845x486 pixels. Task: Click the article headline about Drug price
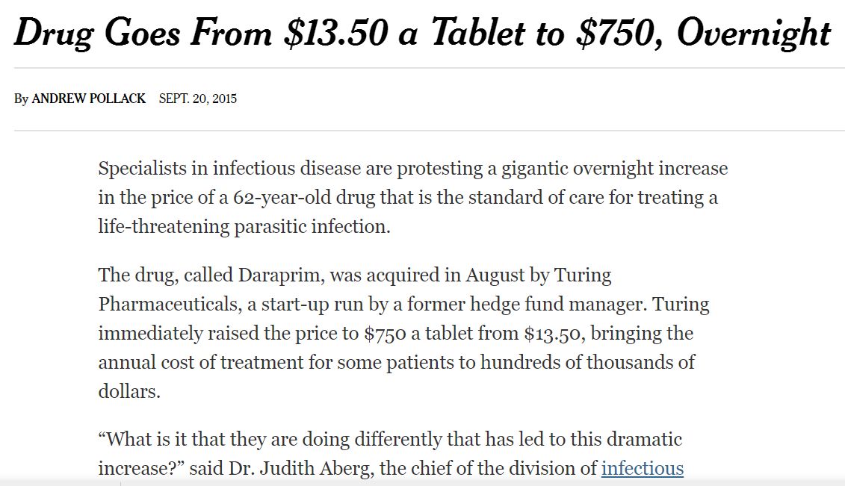pyautogui.click(x=422, y=33)
